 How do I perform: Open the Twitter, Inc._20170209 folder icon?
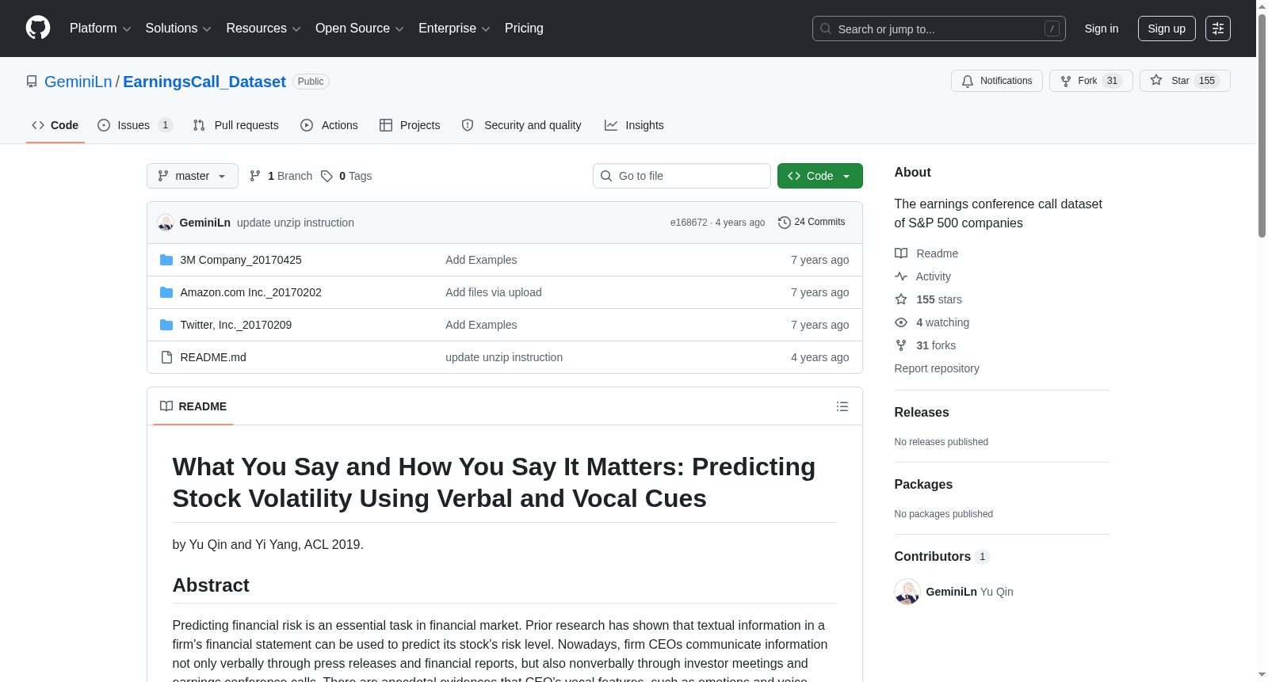(x=166, y=325)
